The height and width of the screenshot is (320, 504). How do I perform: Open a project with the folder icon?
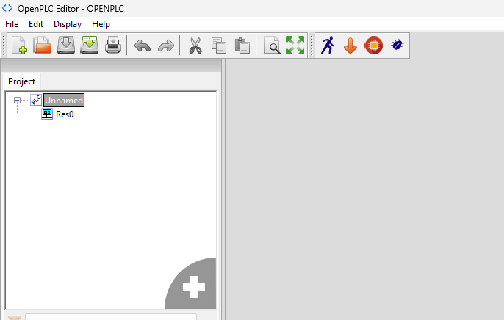click(x=43, y=46)
